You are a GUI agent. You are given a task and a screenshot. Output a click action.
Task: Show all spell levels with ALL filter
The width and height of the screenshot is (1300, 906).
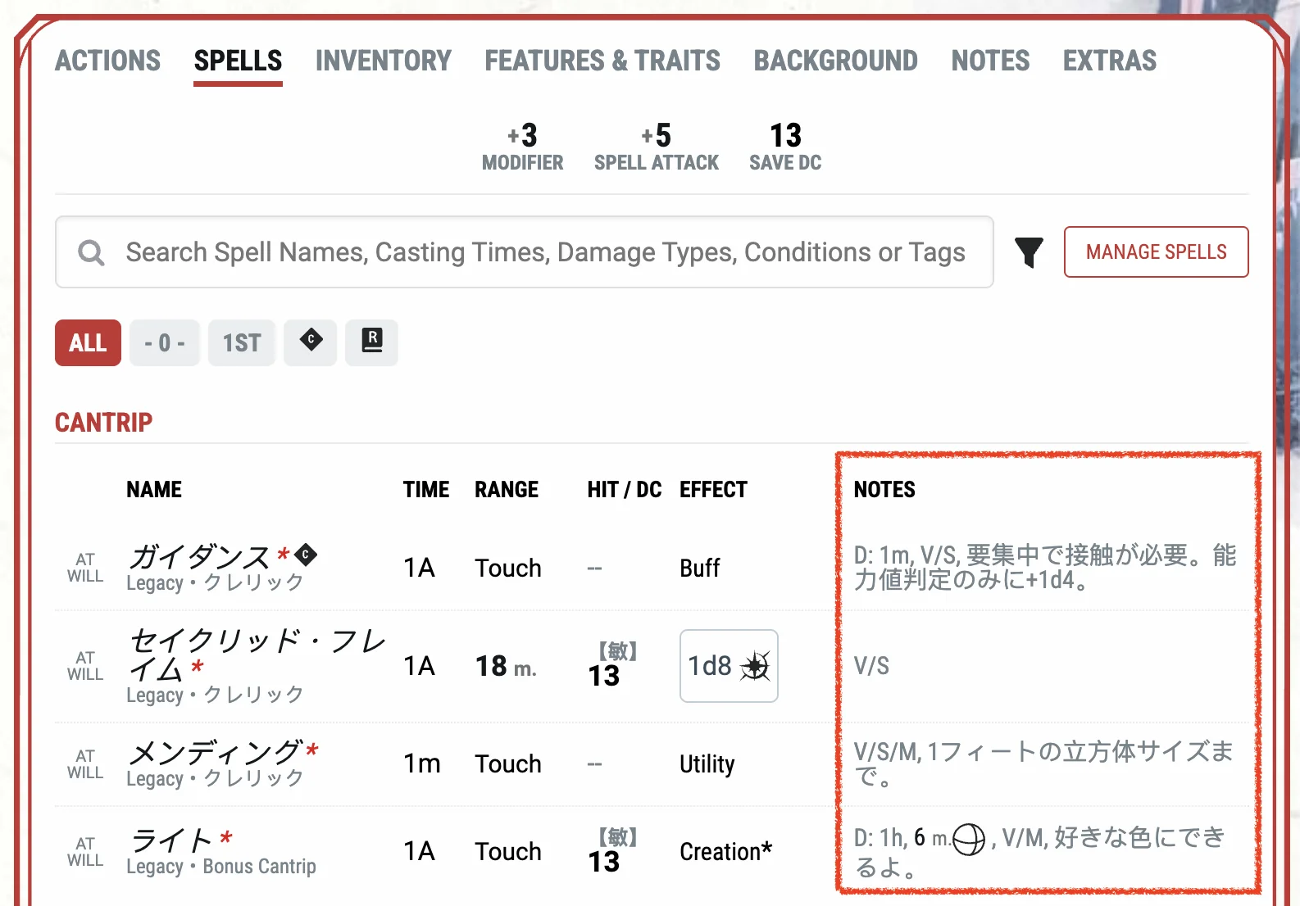[88, 342]
